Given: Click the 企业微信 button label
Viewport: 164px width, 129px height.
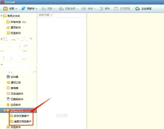Looking at the screenshot, I should click(146, 9).
